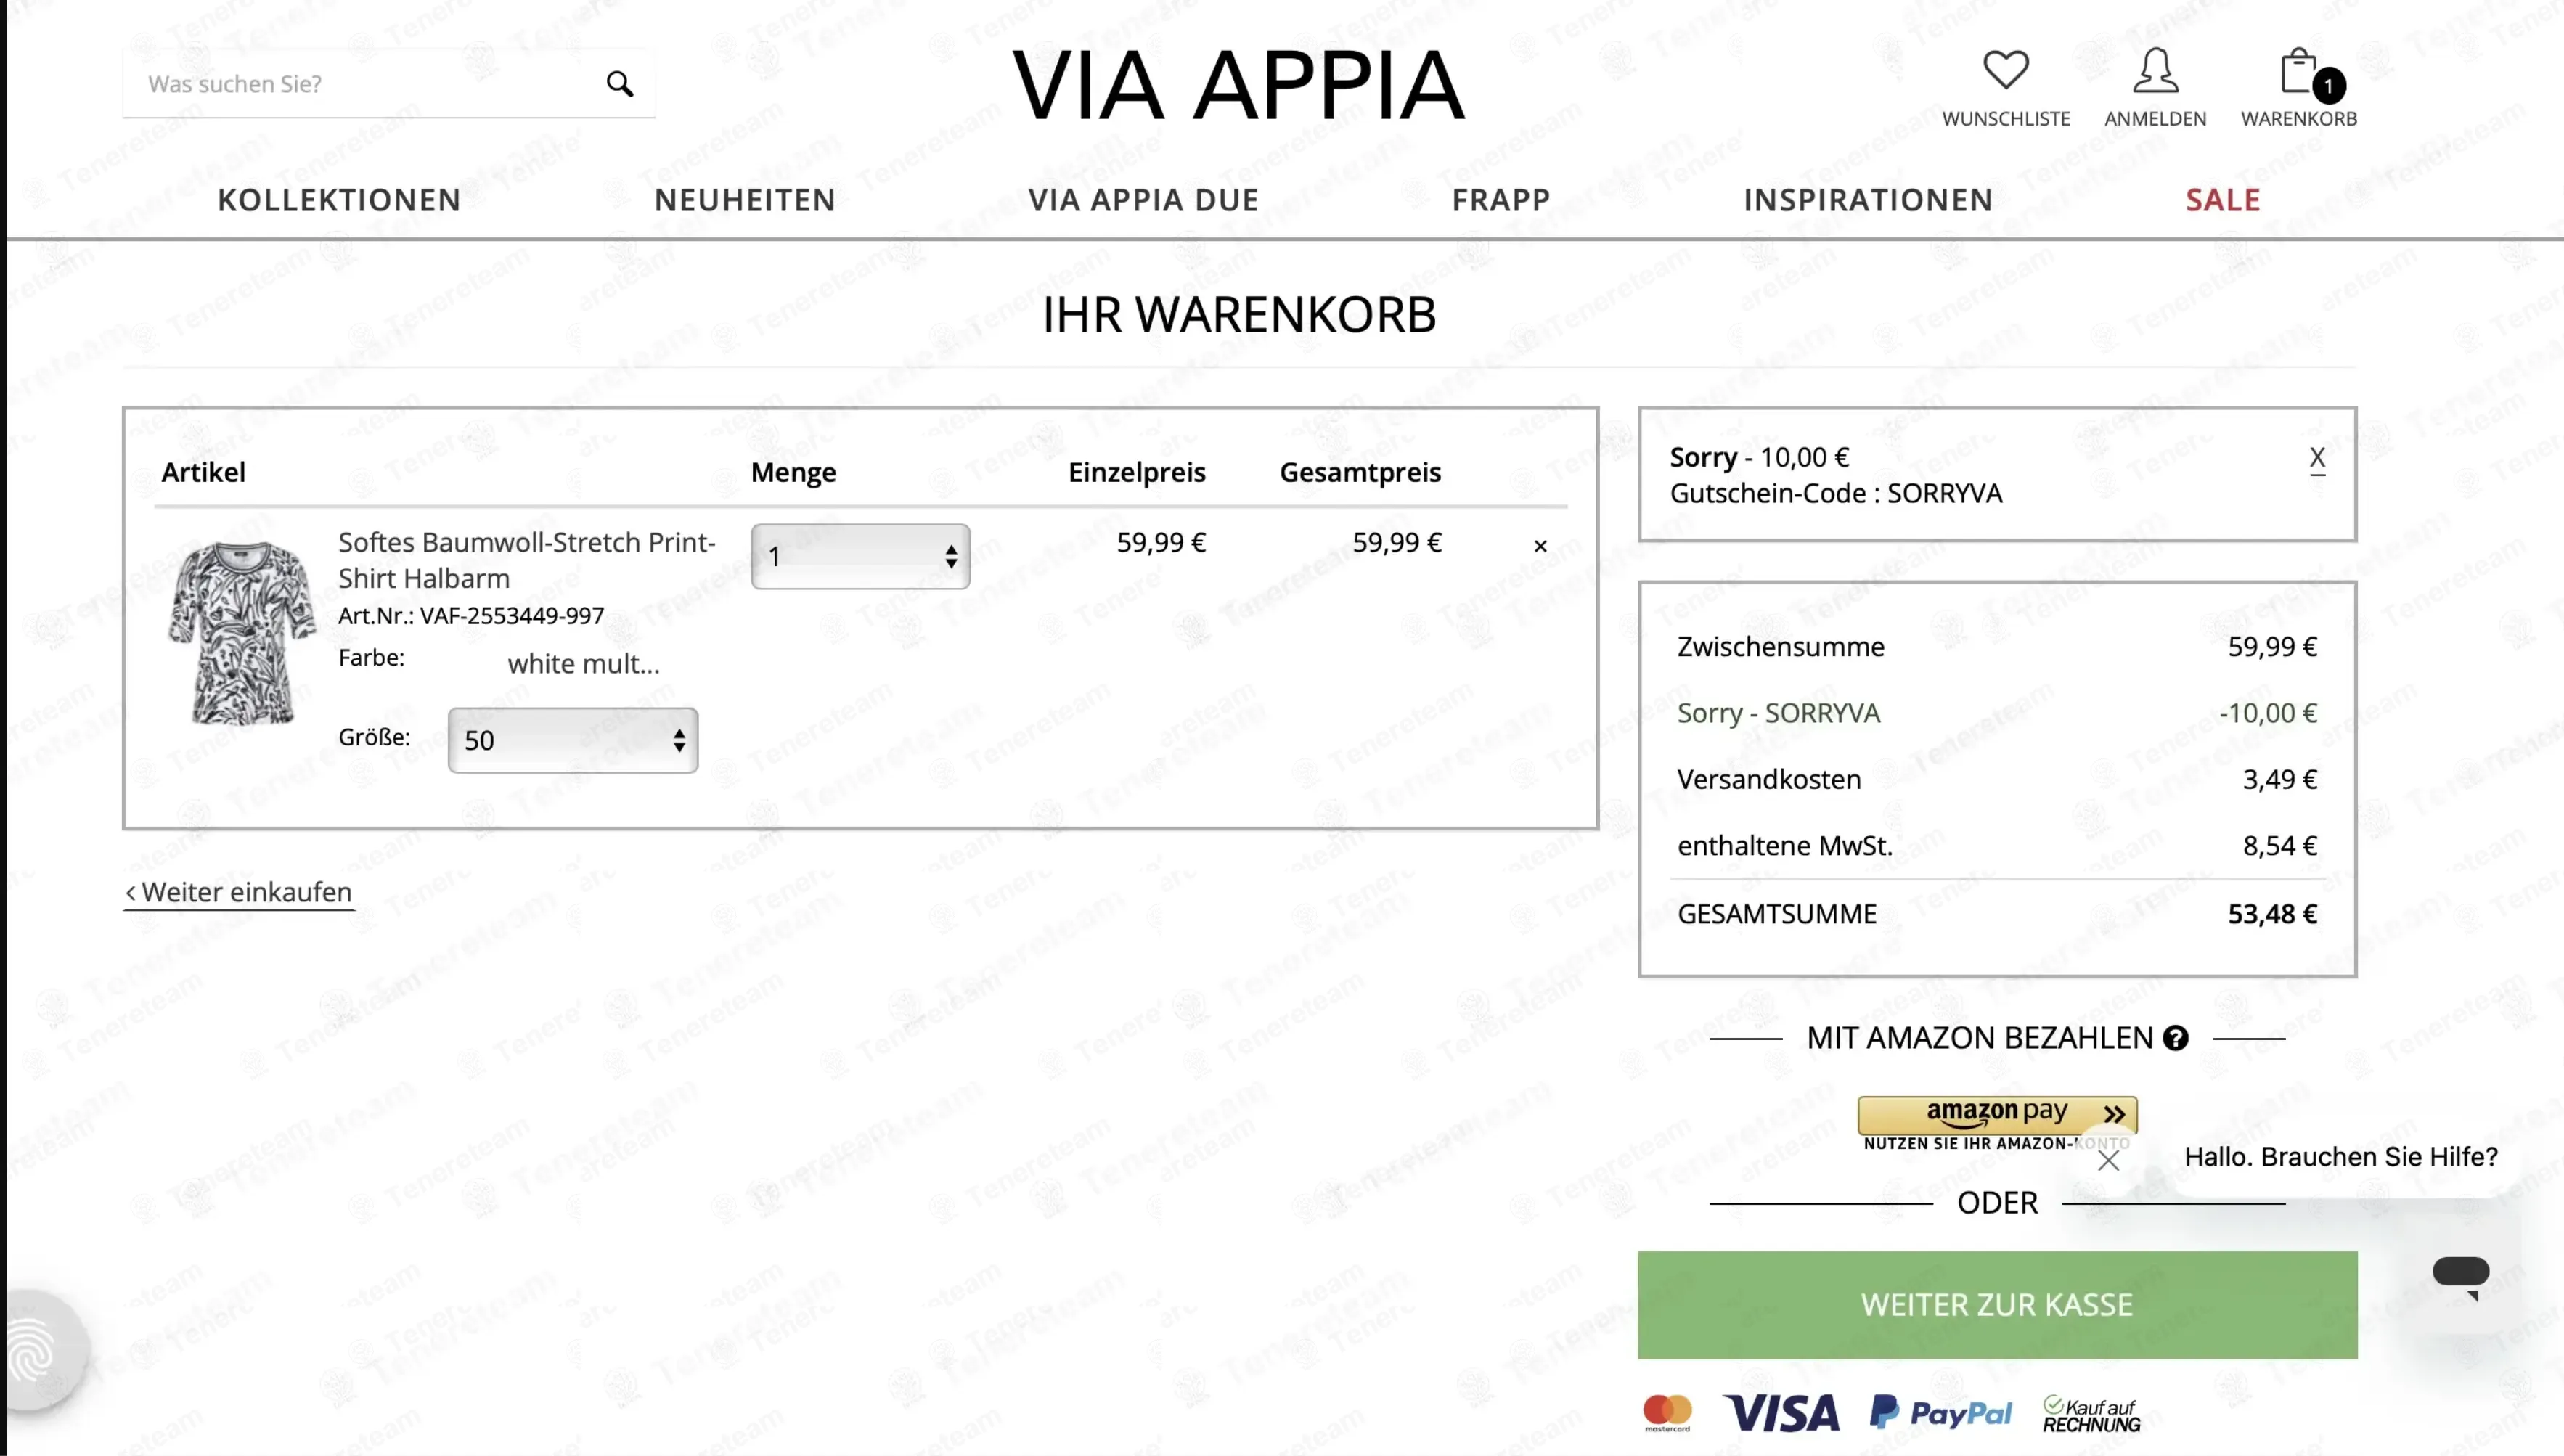Click the Amazon Pay help question icon
The width and height of the screenshot is (2564, 1456).
pyautogui.click(x=2175, y=1038)
